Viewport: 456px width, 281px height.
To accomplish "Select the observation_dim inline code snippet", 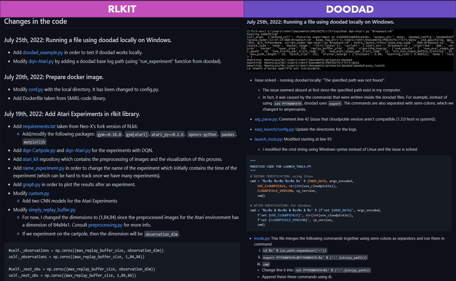I will click(161, 234).
